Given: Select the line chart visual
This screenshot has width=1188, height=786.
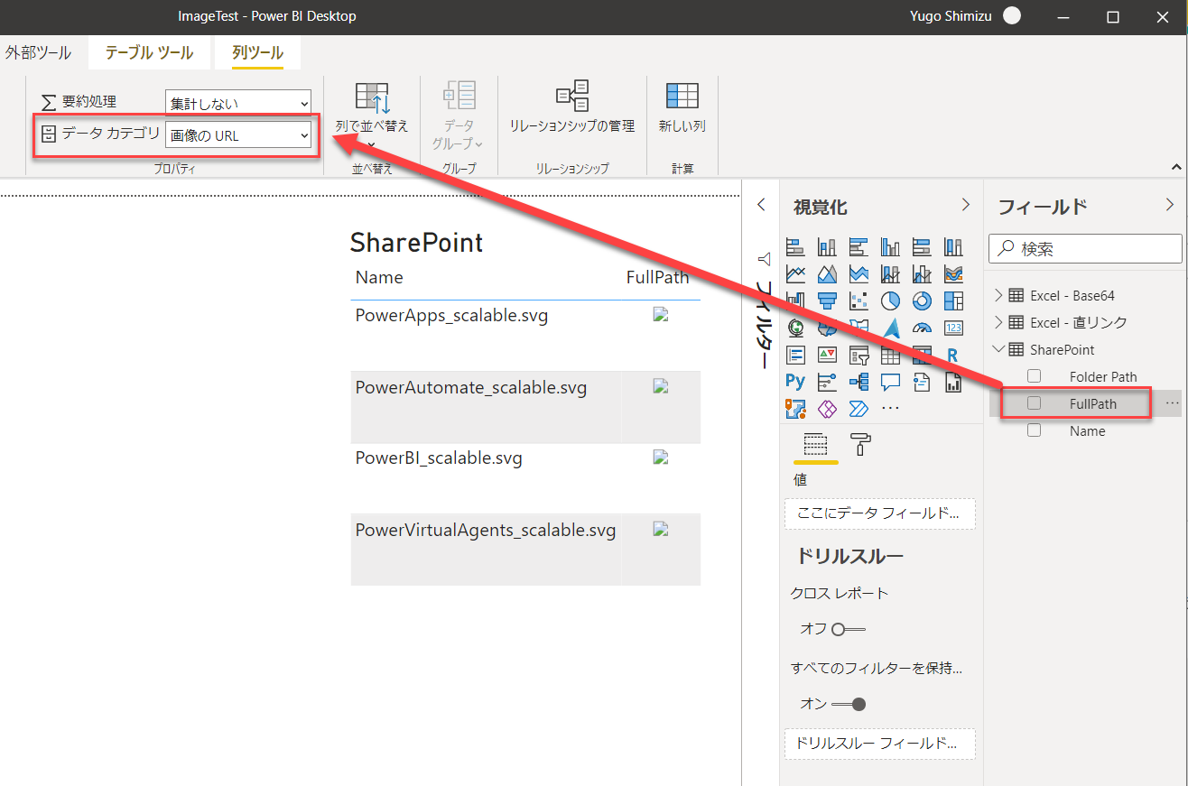Looking at the screenshot, I should point(795,273).
